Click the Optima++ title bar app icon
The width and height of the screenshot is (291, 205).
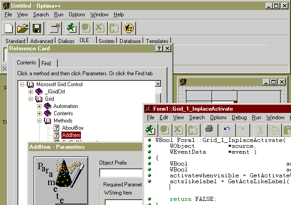click(6, 6)
